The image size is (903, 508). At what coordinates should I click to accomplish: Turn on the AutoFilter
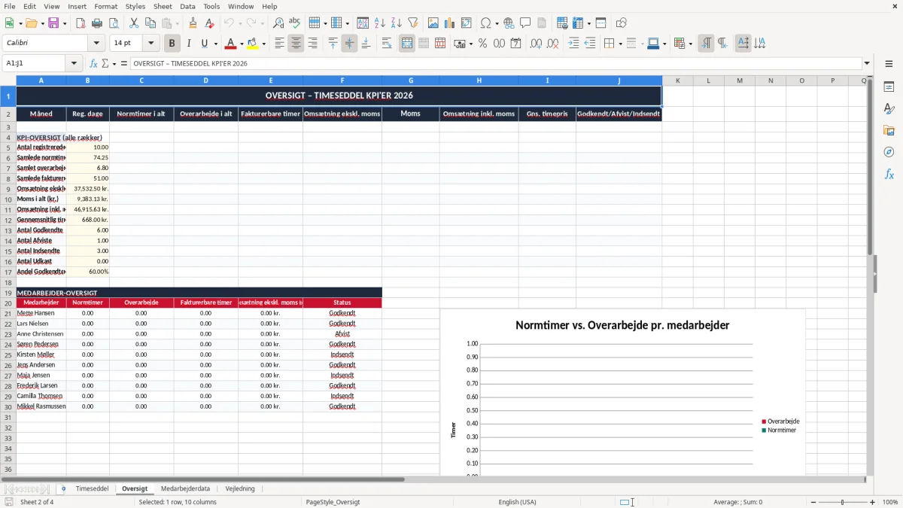tap(412, 23)
